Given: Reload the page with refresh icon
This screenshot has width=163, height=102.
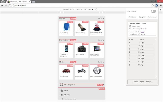Looking at the screenshot, I should [x=10, y=5].
